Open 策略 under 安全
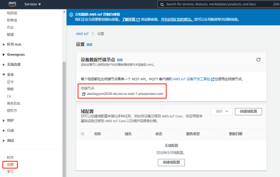This screenshot has width=280, height=177. click(10, 89)
